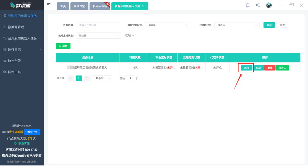Click the 任务名称 input field
The height and width of the screenshot is (166, 308).
98,25
